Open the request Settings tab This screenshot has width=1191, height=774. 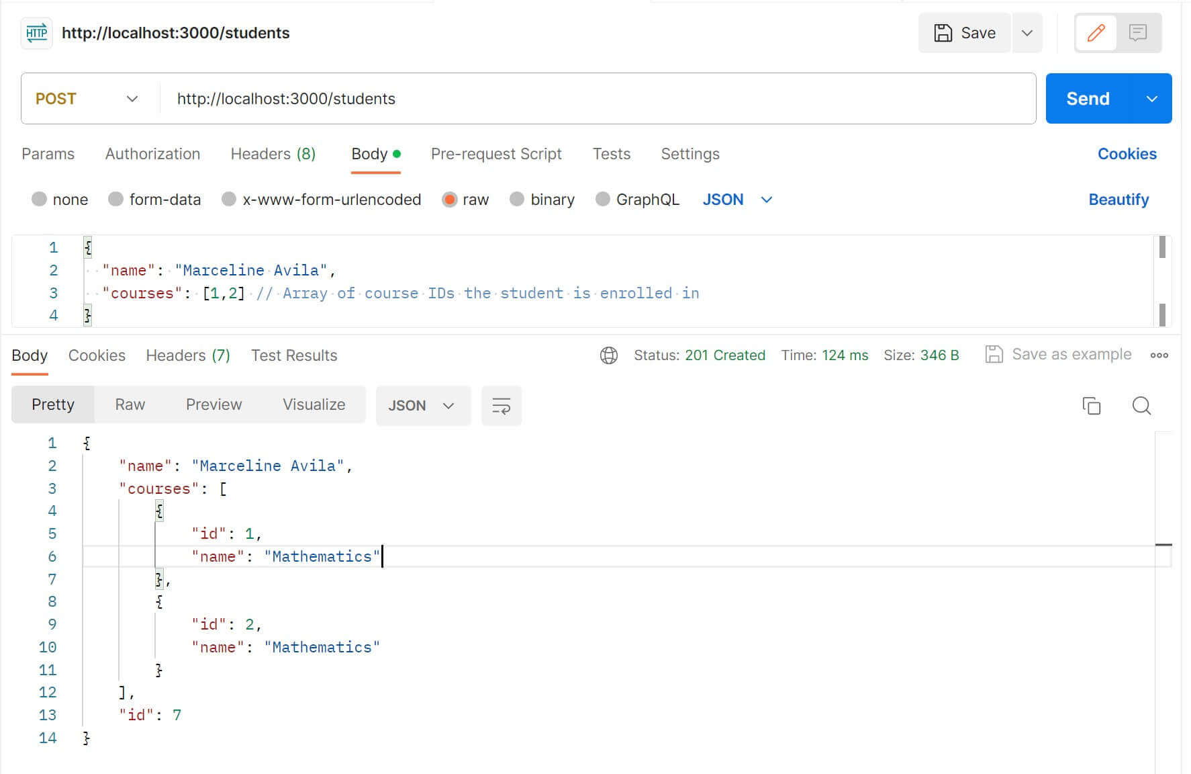[689, 154]
